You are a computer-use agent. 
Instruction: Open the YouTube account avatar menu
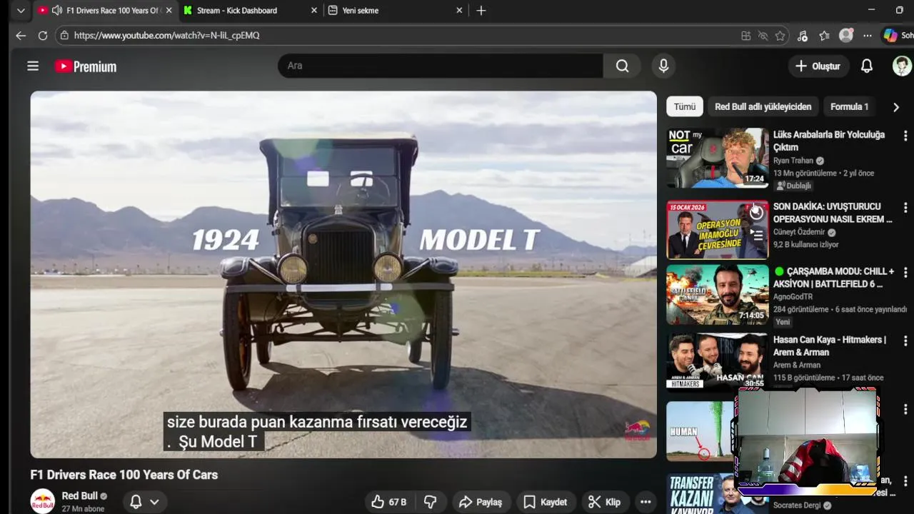click(x=902, y=66)
